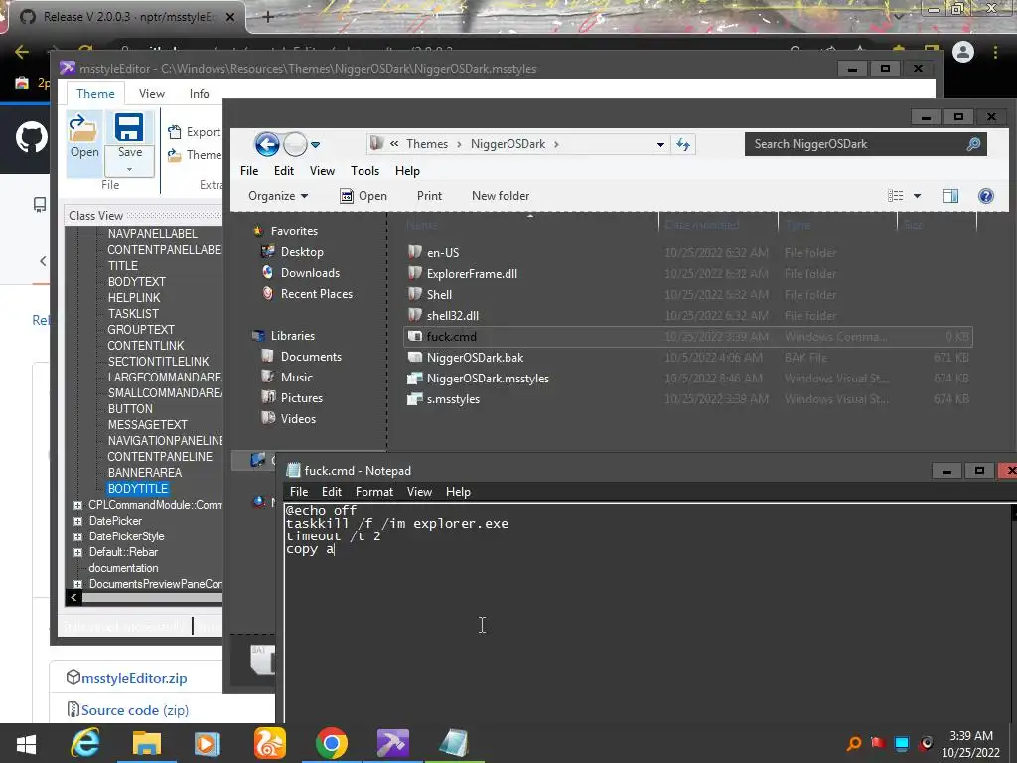Open the Chrome three-dot menu
Image resolution: width=1017 pixels, height=763 pixels.
[x=995, y=52]
